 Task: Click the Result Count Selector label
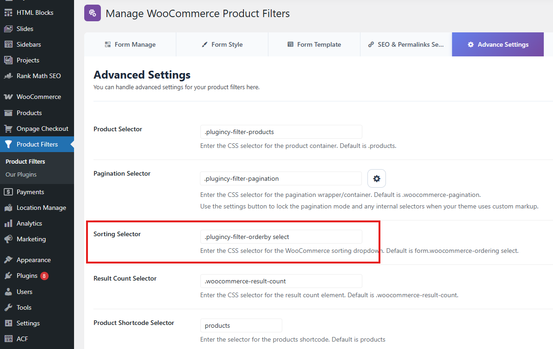tap(125, 278)
